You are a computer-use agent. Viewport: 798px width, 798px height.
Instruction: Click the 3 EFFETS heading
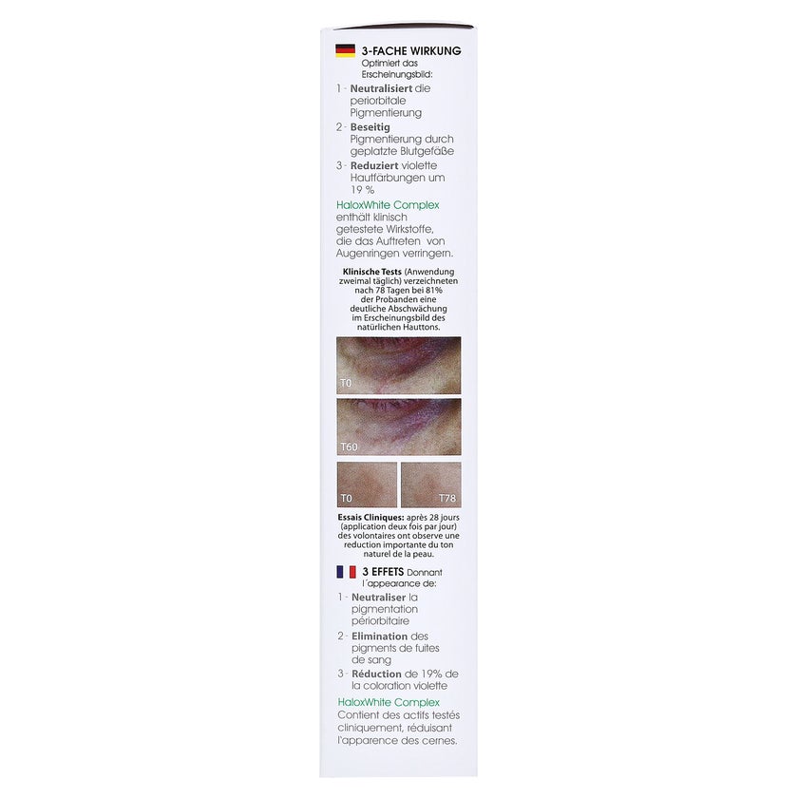[383, 572]
